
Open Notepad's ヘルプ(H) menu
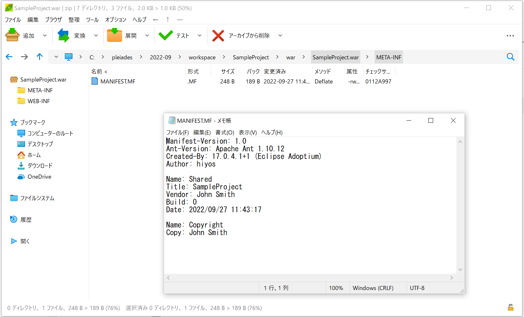[x=272, y=132]
